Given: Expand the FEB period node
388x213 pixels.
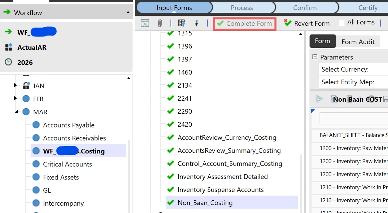Looking at the screenshot, I should (15, 99).
